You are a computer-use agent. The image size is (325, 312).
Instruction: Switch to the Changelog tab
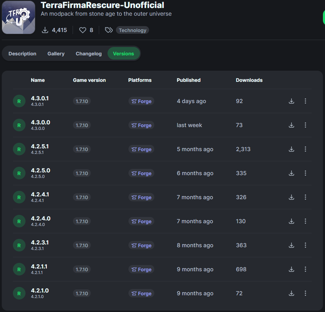(89, 54)
